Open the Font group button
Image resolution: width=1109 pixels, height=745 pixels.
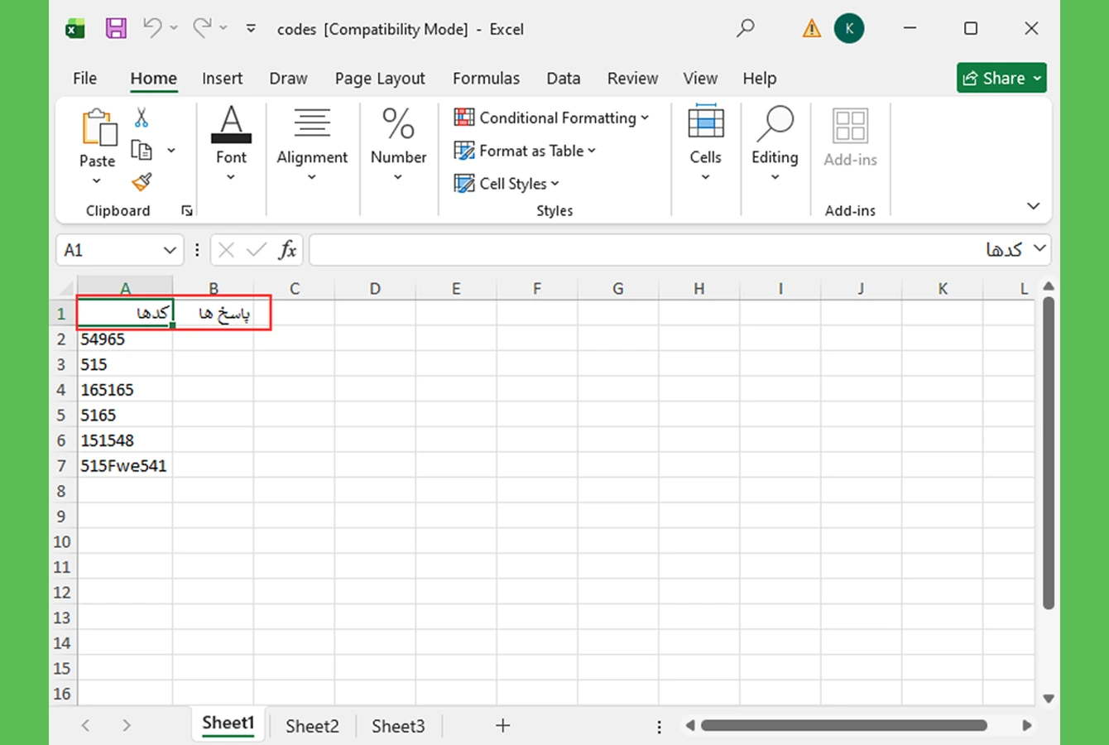click(x=231, y=145)
